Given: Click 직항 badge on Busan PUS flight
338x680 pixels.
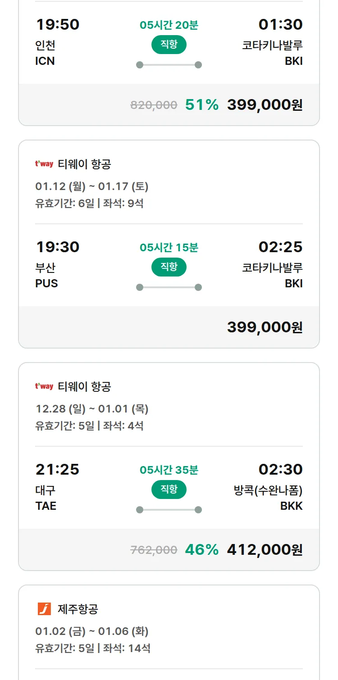Looking at the screenshot, I should click(169, 267).
